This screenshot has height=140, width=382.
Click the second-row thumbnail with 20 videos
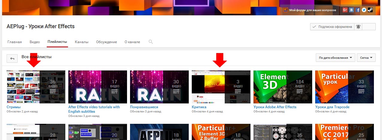point(98,132)
